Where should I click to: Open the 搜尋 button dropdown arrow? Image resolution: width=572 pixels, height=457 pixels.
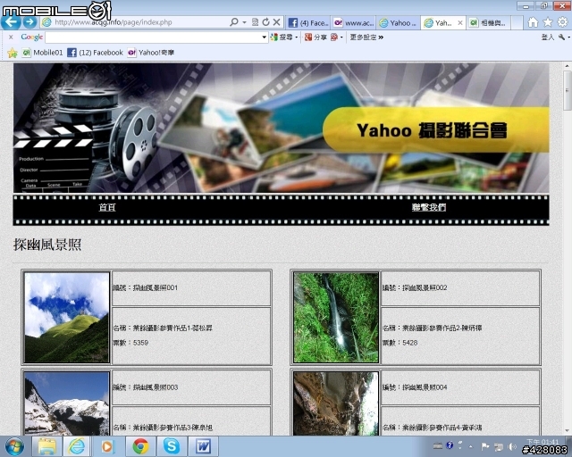pyautogui.click(x=296, y=37)
